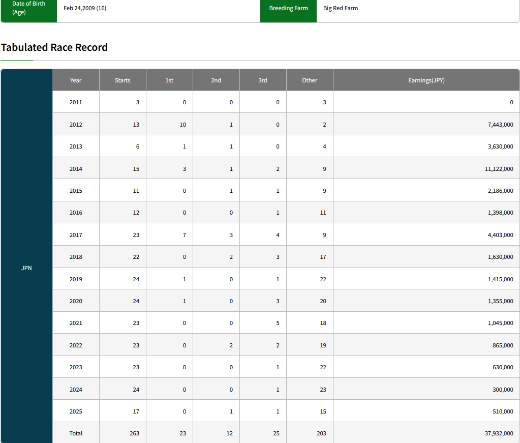Select the 3rd column header
This screenshot has width=520, height=443.
coord(263,80)
